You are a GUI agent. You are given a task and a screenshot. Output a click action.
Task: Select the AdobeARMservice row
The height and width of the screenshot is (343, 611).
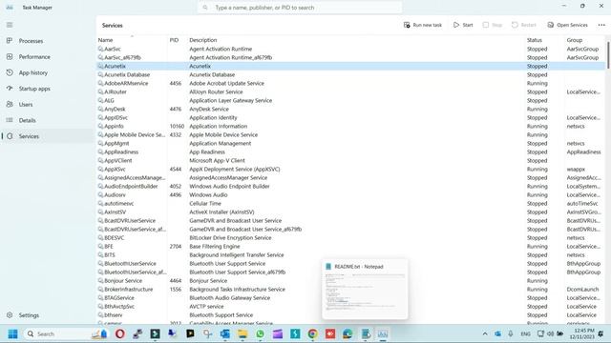(x=350, y=83)
